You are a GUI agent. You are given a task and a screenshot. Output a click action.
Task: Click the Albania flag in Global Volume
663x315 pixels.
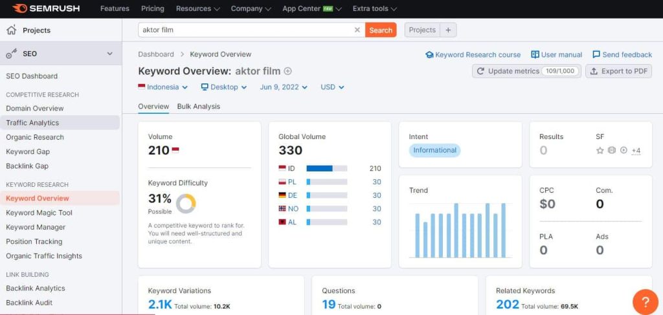[x=282, y=222]
